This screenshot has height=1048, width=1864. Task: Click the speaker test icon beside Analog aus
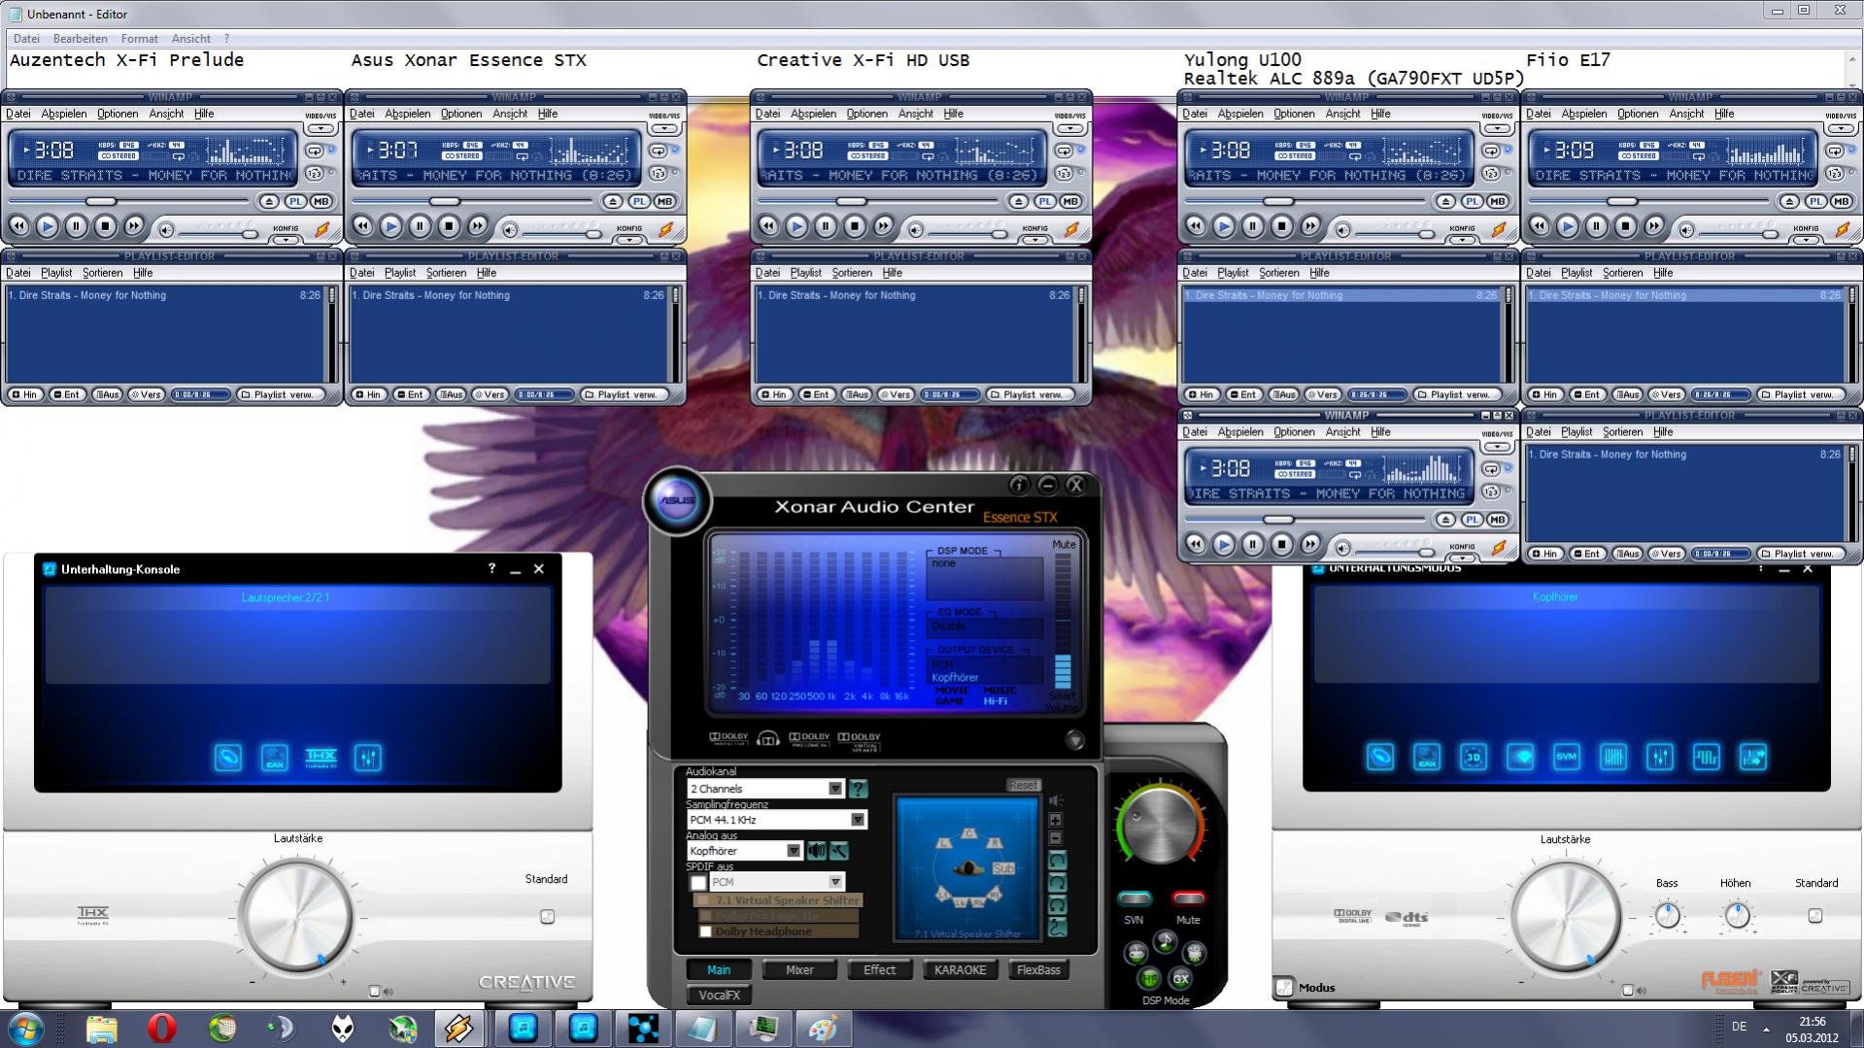click(x=817, y=851)
